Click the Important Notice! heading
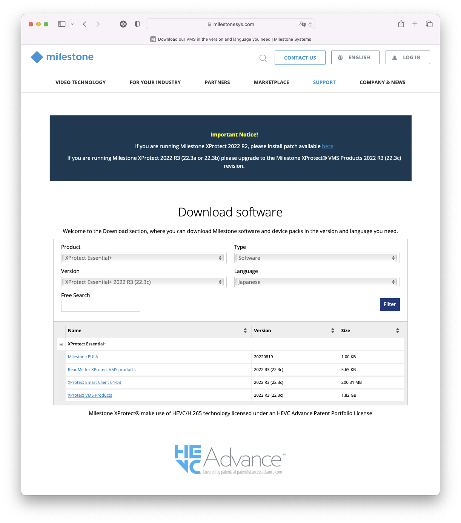The height and width of the screenshot is (523, 461). (234, 135)
